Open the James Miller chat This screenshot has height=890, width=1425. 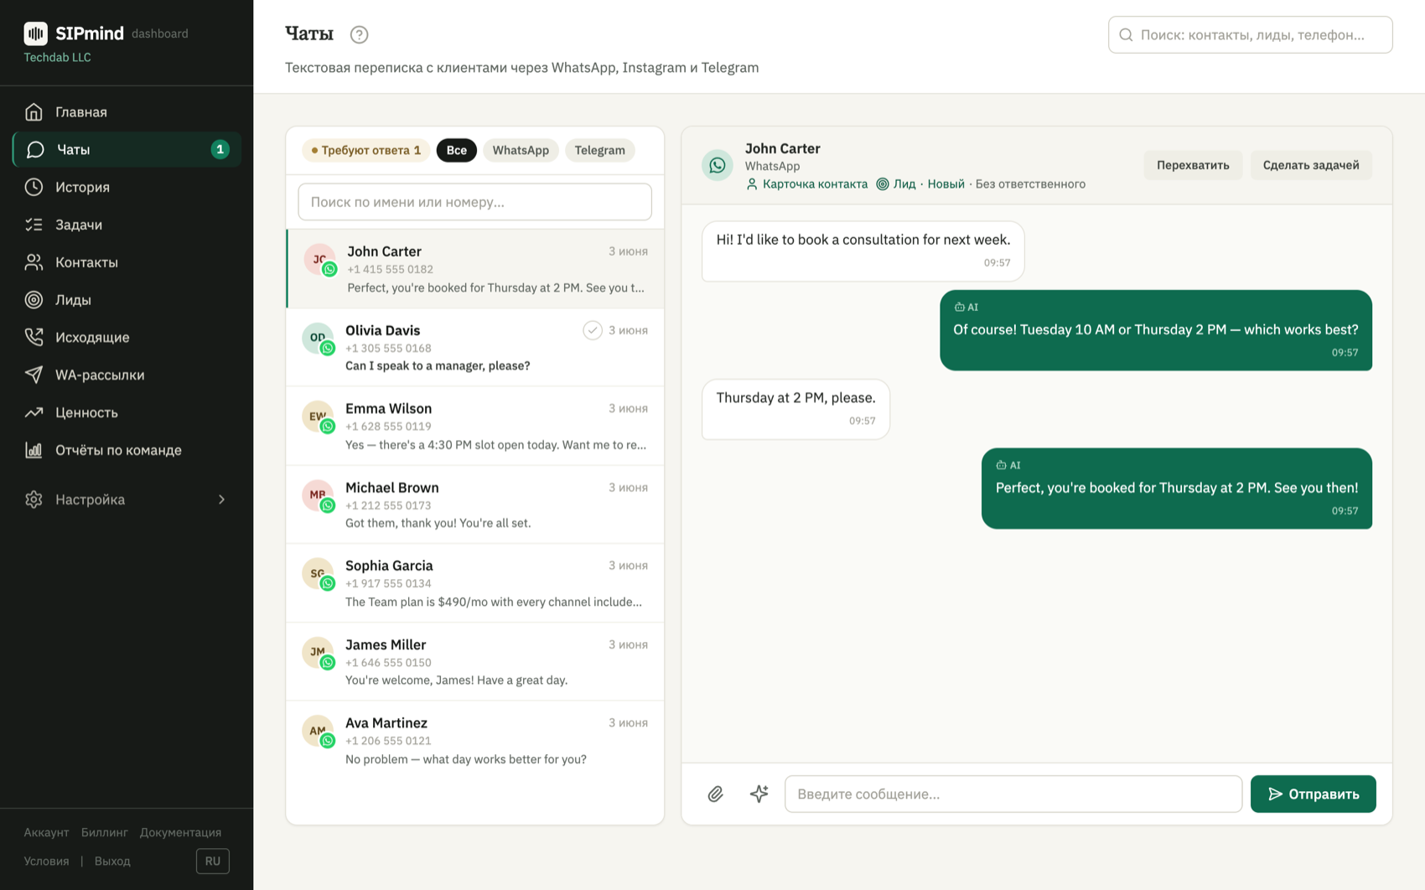tap(474, 661)
